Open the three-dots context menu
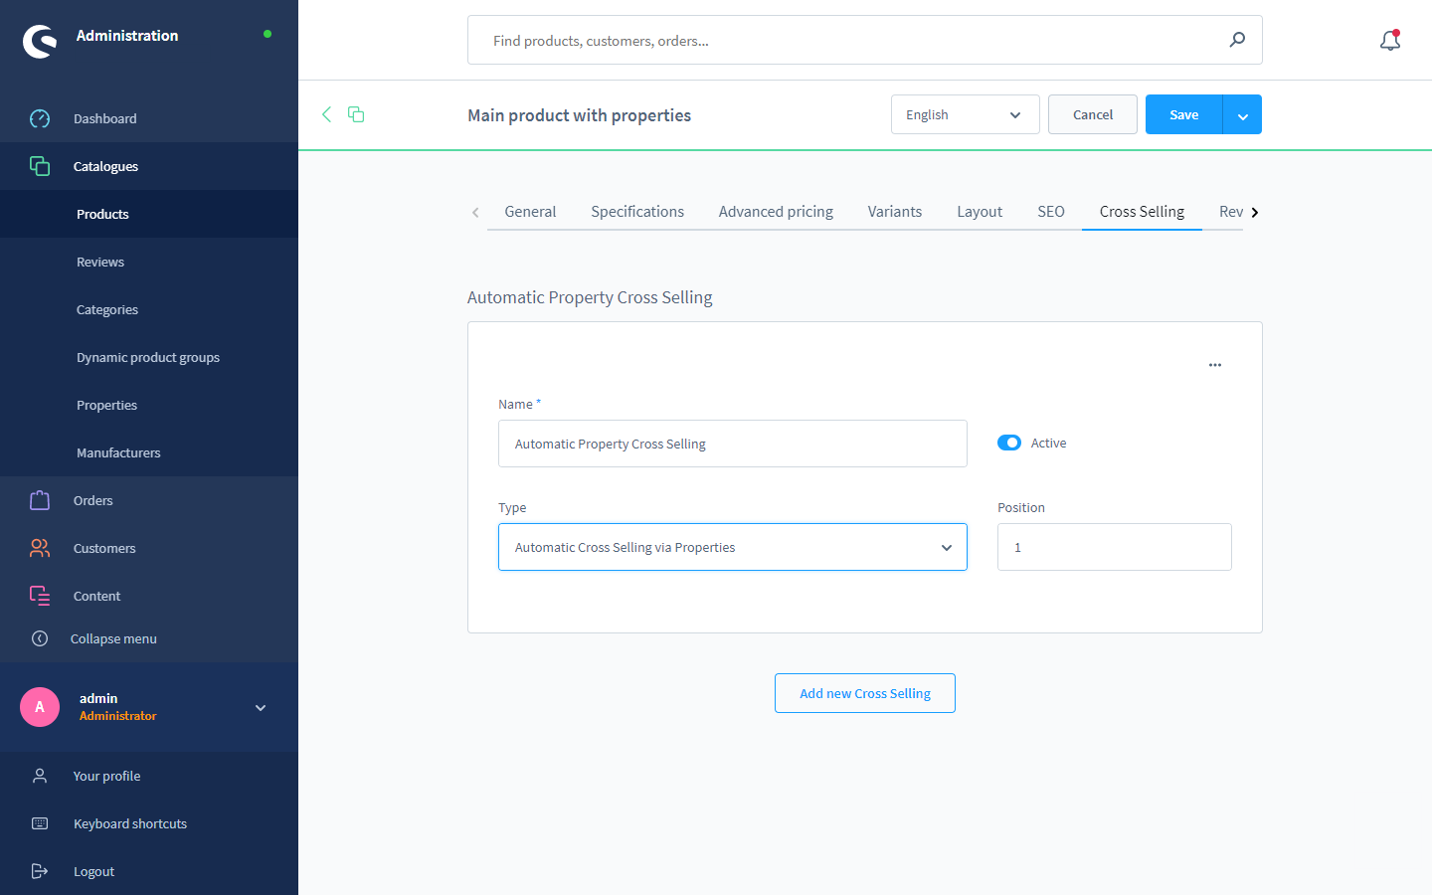The height and width of the screenshot is (895, 1432). (x=1215, y=365)
